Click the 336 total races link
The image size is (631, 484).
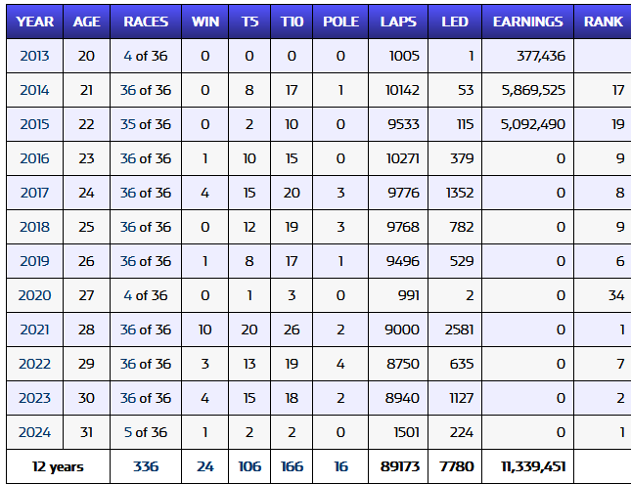pos(146,466)
